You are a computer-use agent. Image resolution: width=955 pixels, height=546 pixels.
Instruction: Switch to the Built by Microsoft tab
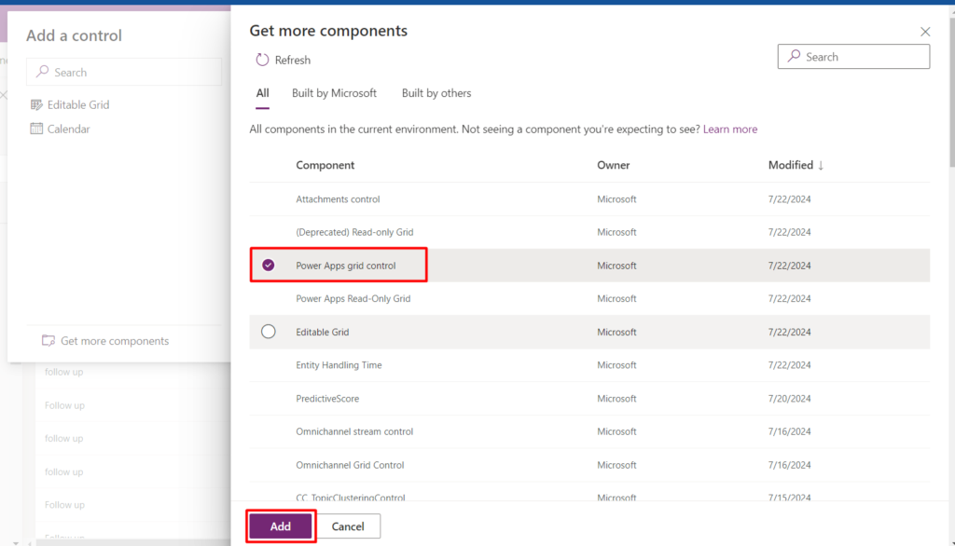[x=334, y=93]
